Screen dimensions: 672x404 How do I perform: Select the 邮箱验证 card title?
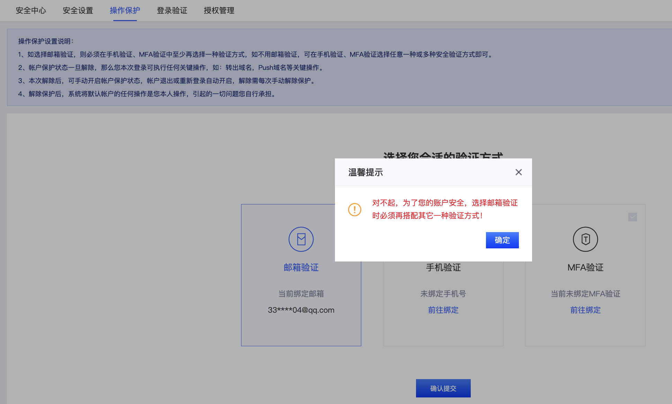(301, 267)
